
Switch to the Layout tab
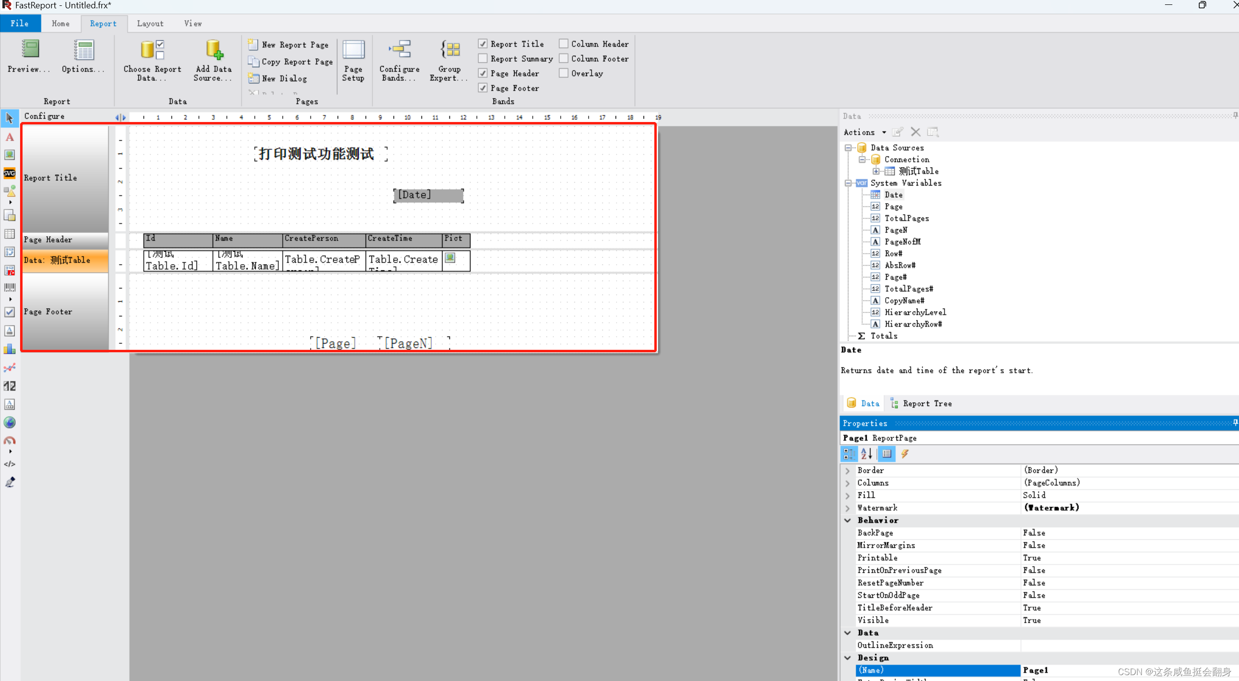pos(150,23)
